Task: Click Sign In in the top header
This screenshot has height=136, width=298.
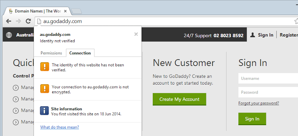Action: point(266,35)
